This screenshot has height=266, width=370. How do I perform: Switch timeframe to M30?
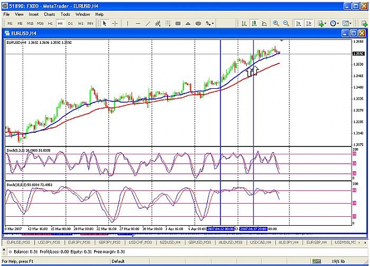tap(40, 23)
